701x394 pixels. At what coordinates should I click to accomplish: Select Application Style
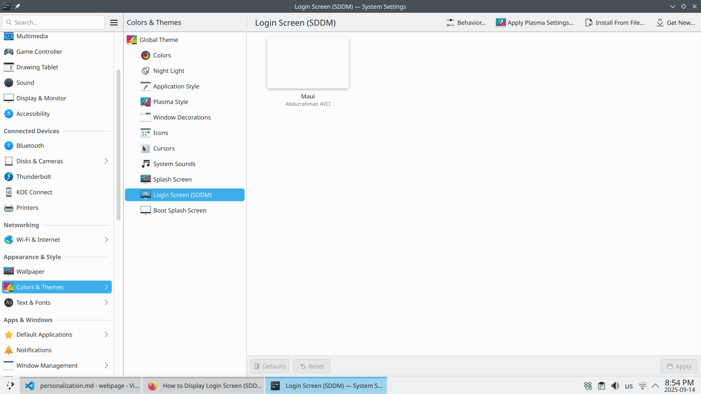(x=185, y=86)
